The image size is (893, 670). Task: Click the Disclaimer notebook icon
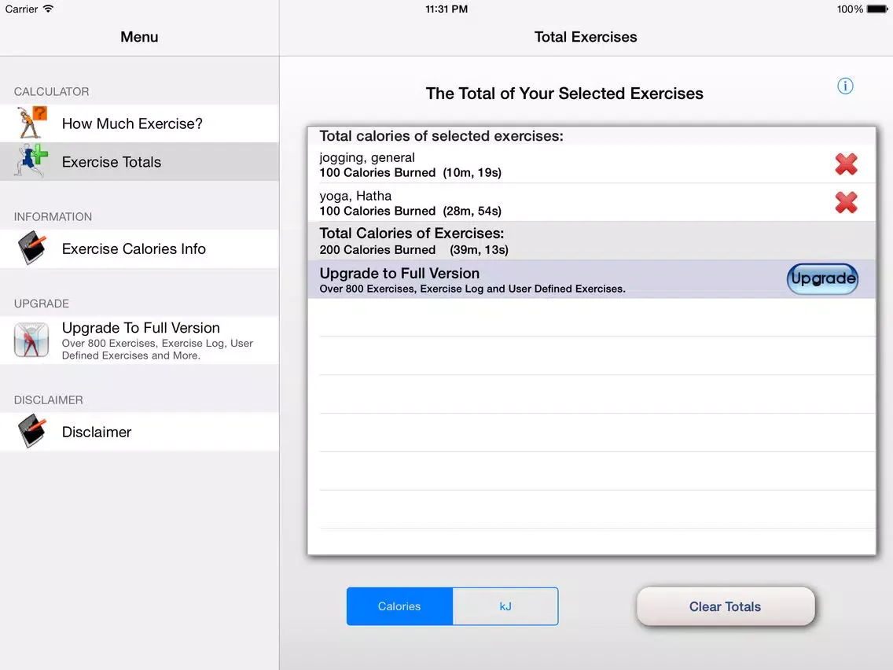(x=31, y=432)
